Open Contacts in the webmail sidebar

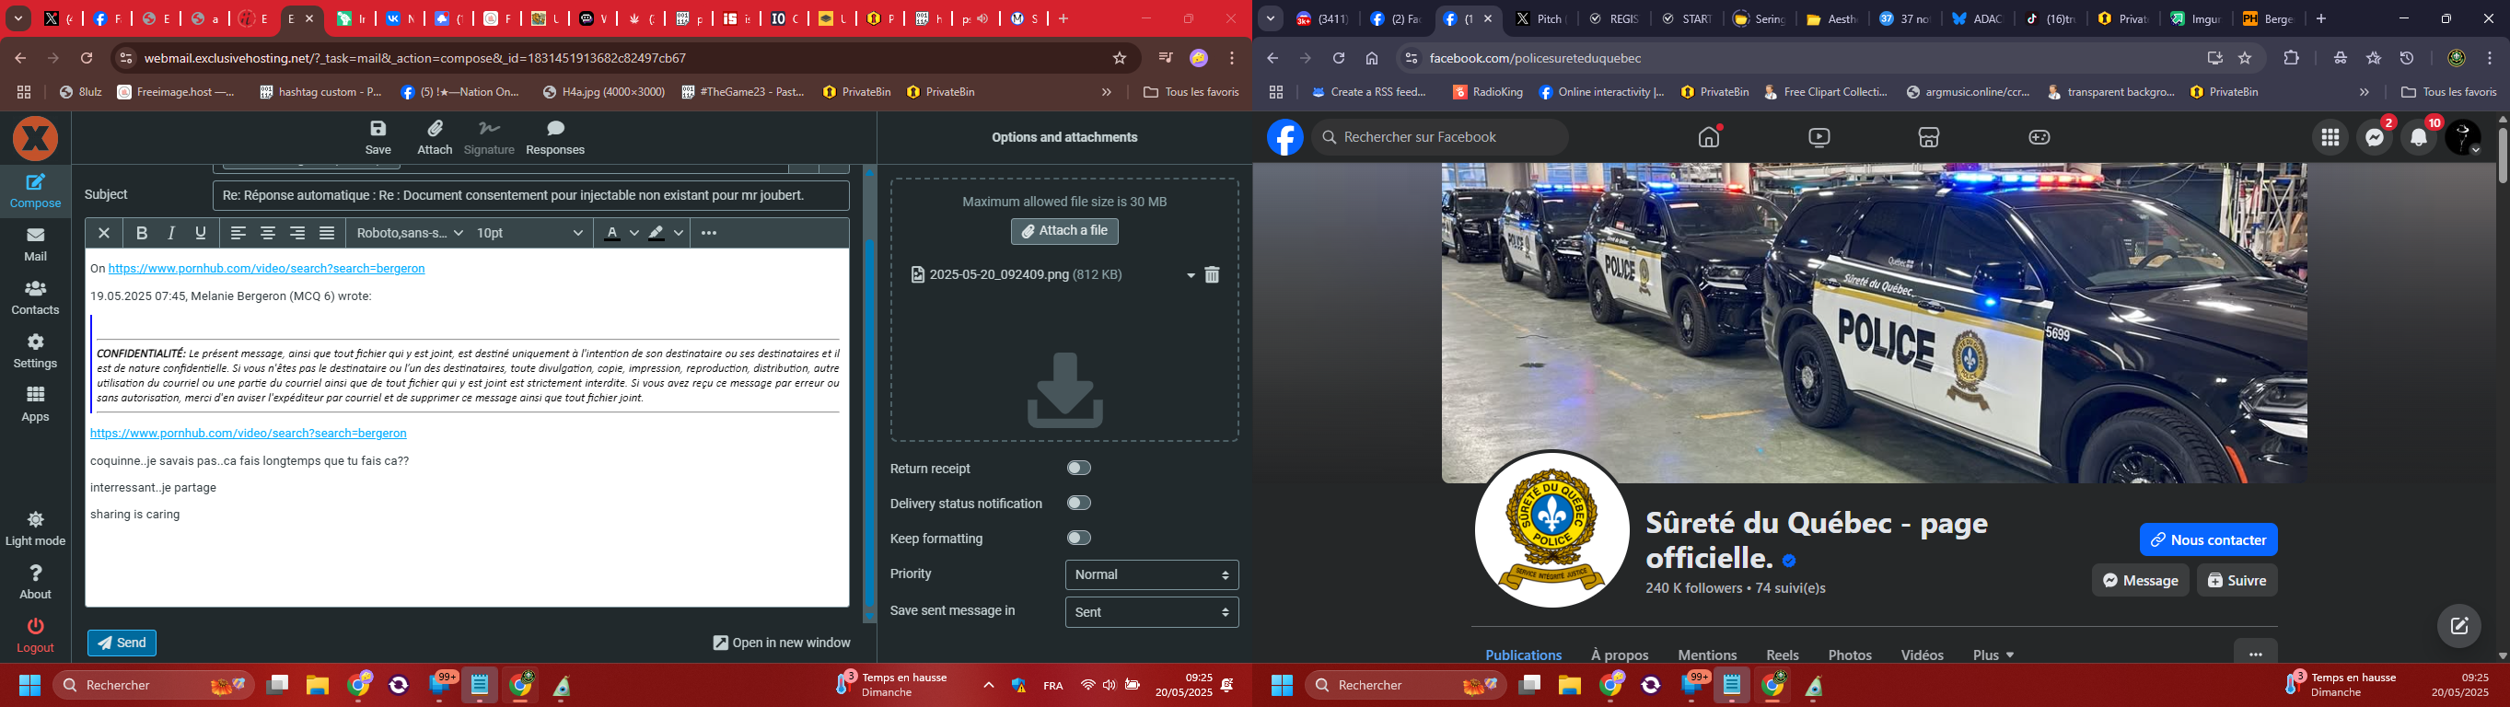pos(35,297)
